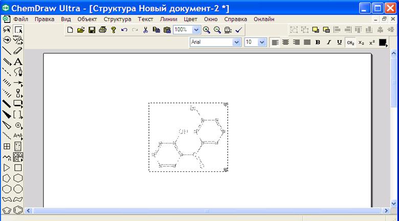The height and width of the screenshot is (221, 399).
Task: Pick the Mass Fragmentation tool
Action: point(18,40)
